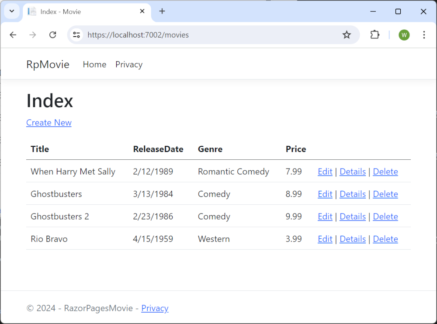
Task: Click the browser forward navigation arrow
Action: [x=32, y=35]
